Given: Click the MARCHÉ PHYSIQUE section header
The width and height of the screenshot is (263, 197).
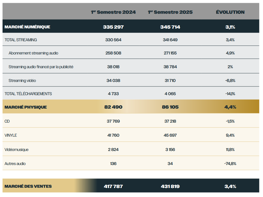Looking at the screenshot, I should pos(26,107).
